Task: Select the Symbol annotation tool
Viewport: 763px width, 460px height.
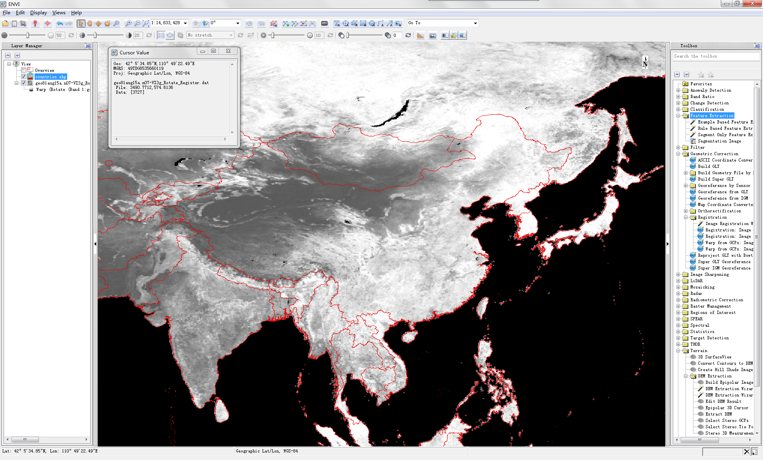Action: point(345,23)
